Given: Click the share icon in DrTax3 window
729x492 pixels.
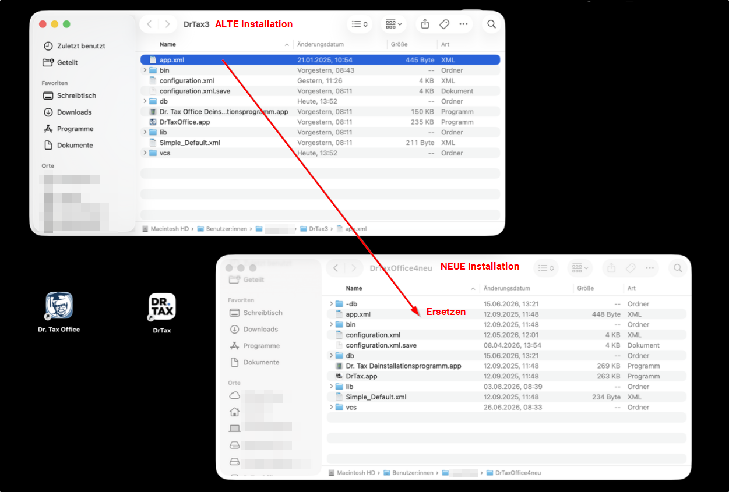Looking at the screenshot, I should click(x=425, y=24).
